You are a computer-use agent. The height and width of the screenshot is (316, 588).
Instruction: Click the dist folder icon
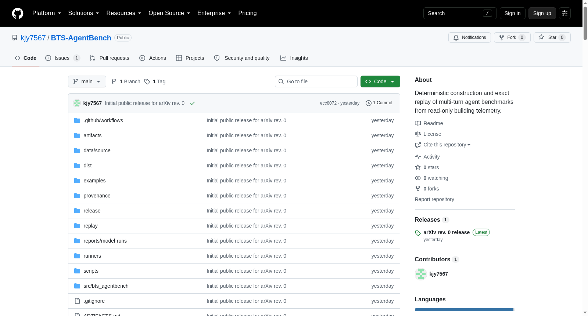[x=77, y=166]
